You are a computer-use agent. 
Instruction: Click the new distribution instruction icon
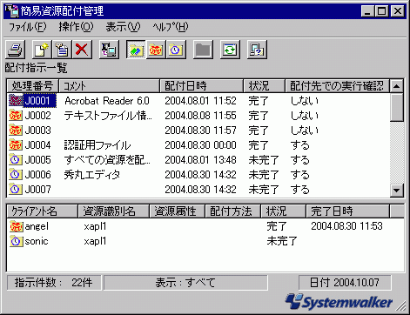41,50
